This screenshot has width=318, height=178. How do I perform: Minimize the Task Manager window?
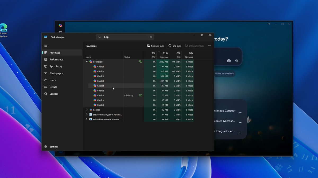pyautogui.click(x=194, y=35)
